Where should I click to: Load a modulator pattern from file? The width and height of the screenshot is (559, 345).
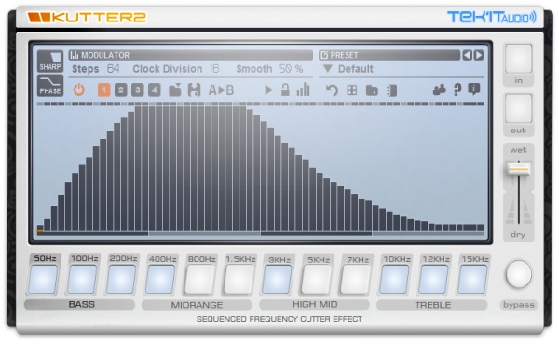point(175,90)
